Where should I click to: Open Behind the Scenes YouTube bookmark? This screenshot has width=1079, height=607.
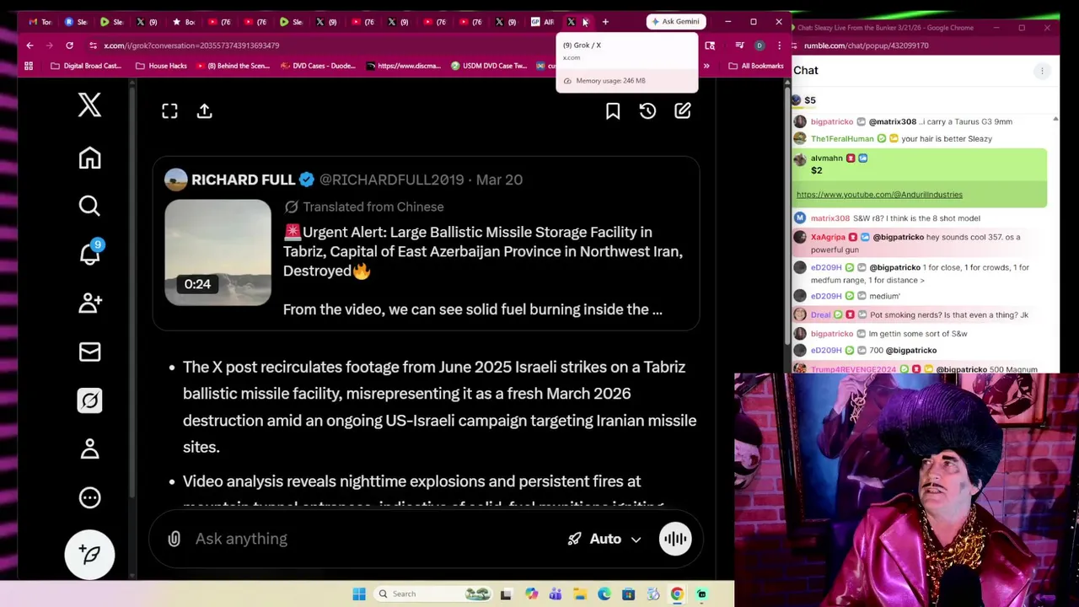(232, 66)
